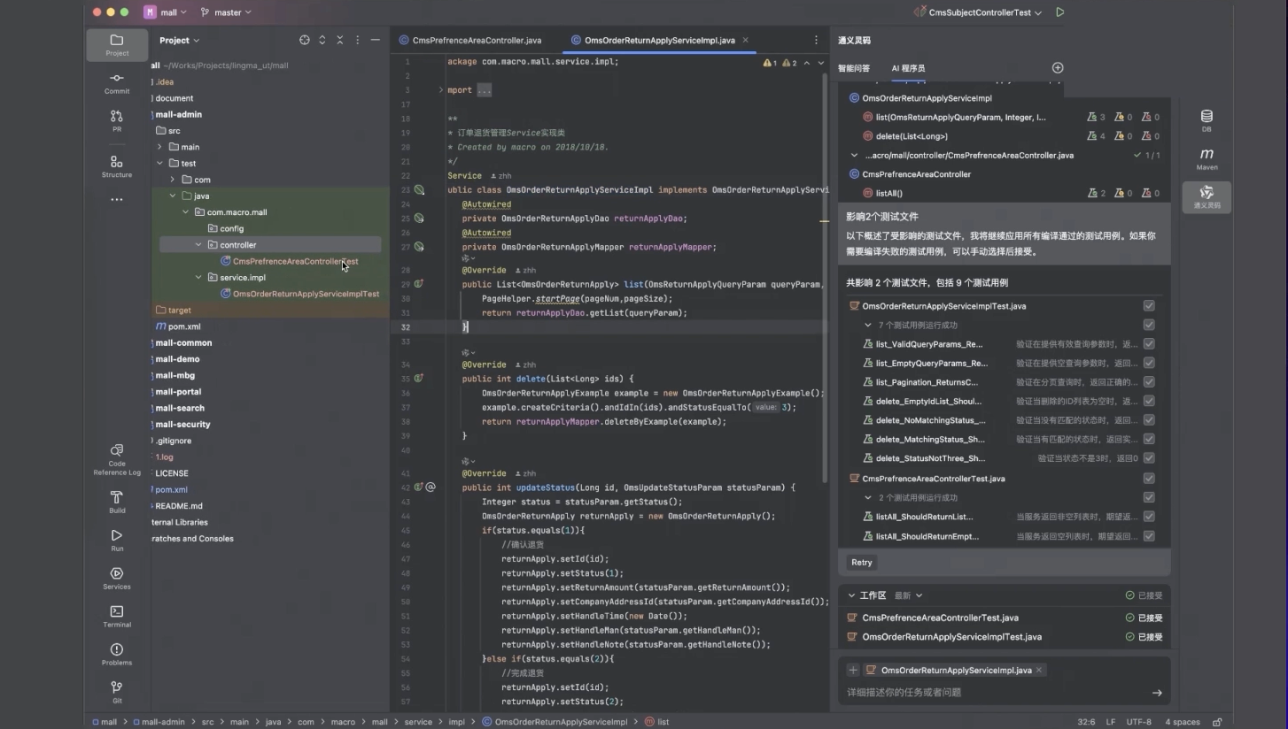
Task: Open the CmsSubjectControllerTest run configuration dropdown
Action: [979, 12]
